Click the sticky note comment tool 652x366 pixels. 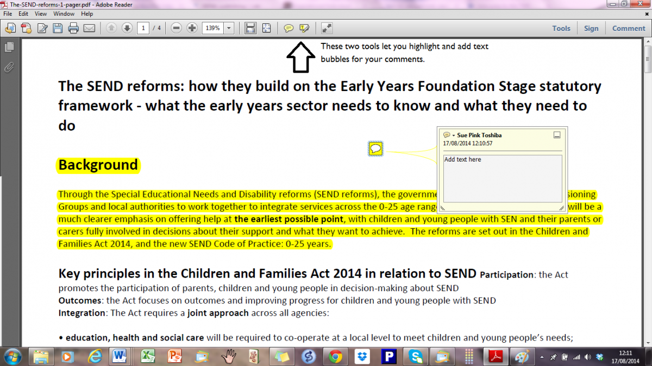click(x=289, y=28)
